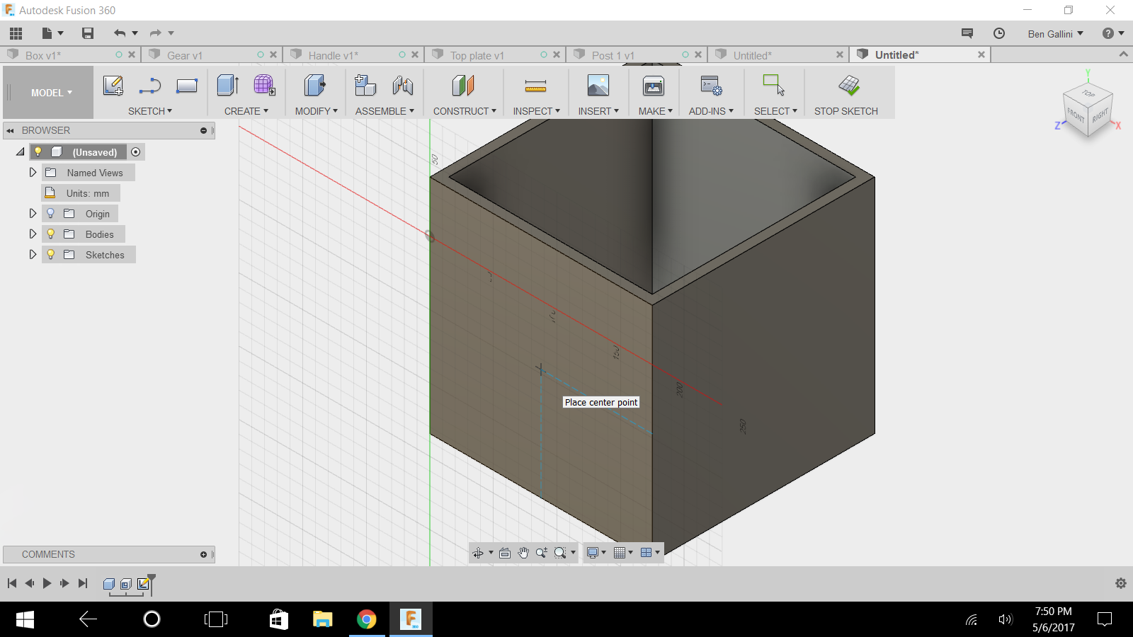
Task: Expand the Named Views folder
Action: point(33,172)
